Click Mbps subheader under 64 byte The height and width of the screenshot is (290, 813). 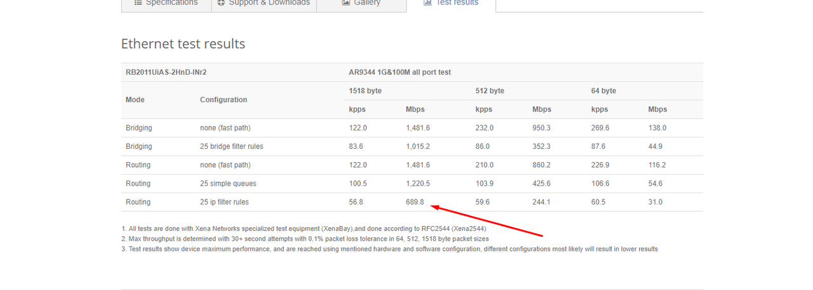pyautogui.click(x=657, y=110)
